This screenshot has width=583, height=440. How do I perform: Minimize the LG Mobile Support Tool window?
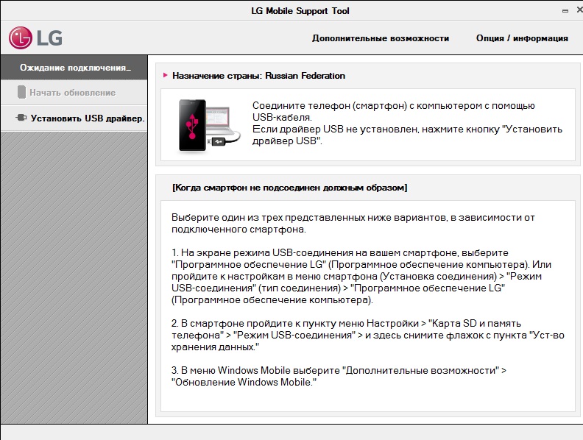click(x=565, y=11)
